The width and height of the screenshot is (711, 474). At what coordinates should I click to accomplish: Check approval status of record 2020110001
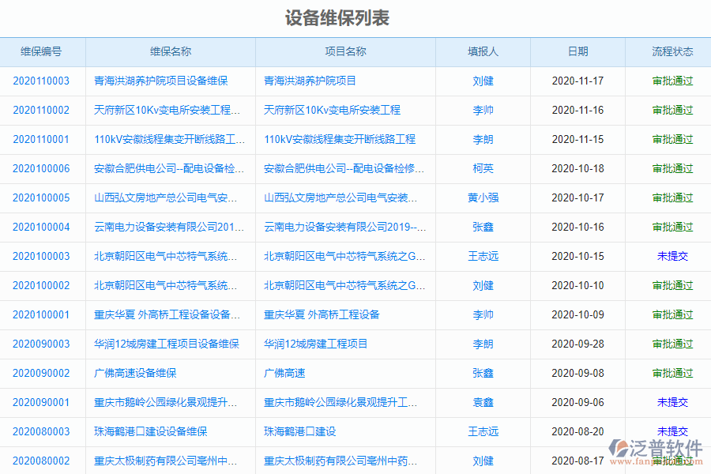coord(667,139)
